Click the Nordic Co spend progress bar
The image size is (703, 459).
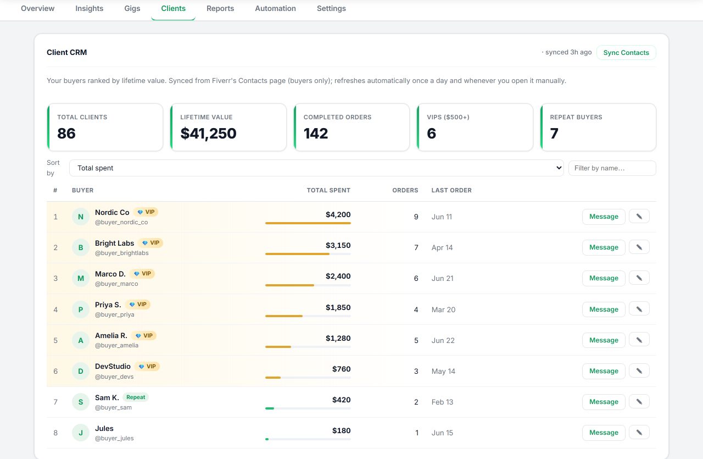[308, 223]
